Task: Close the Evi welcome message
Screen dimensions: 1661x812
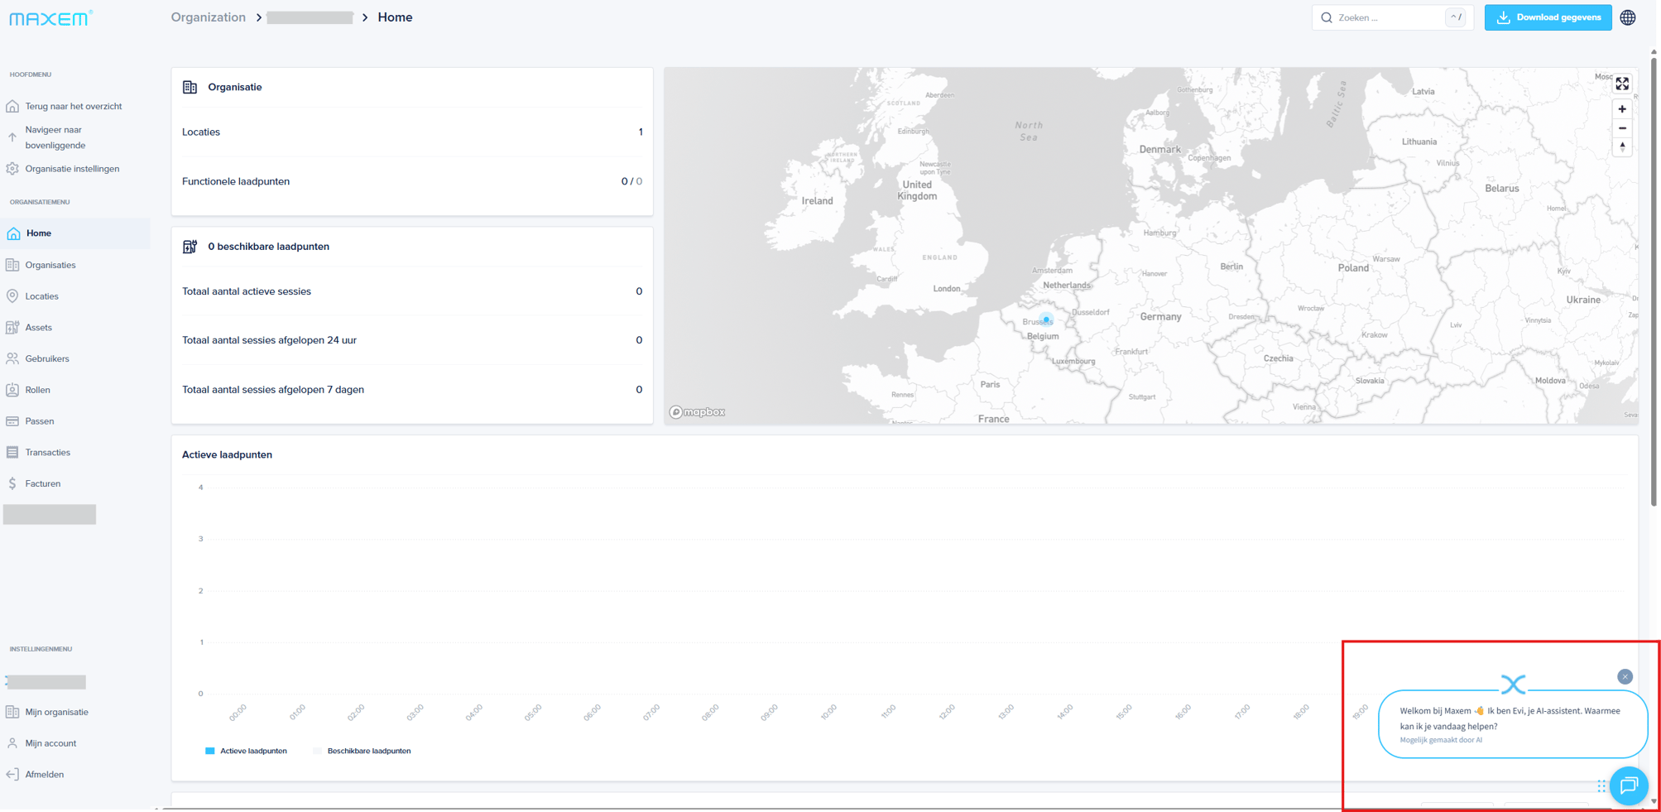Action: (x=1625, y=677)
